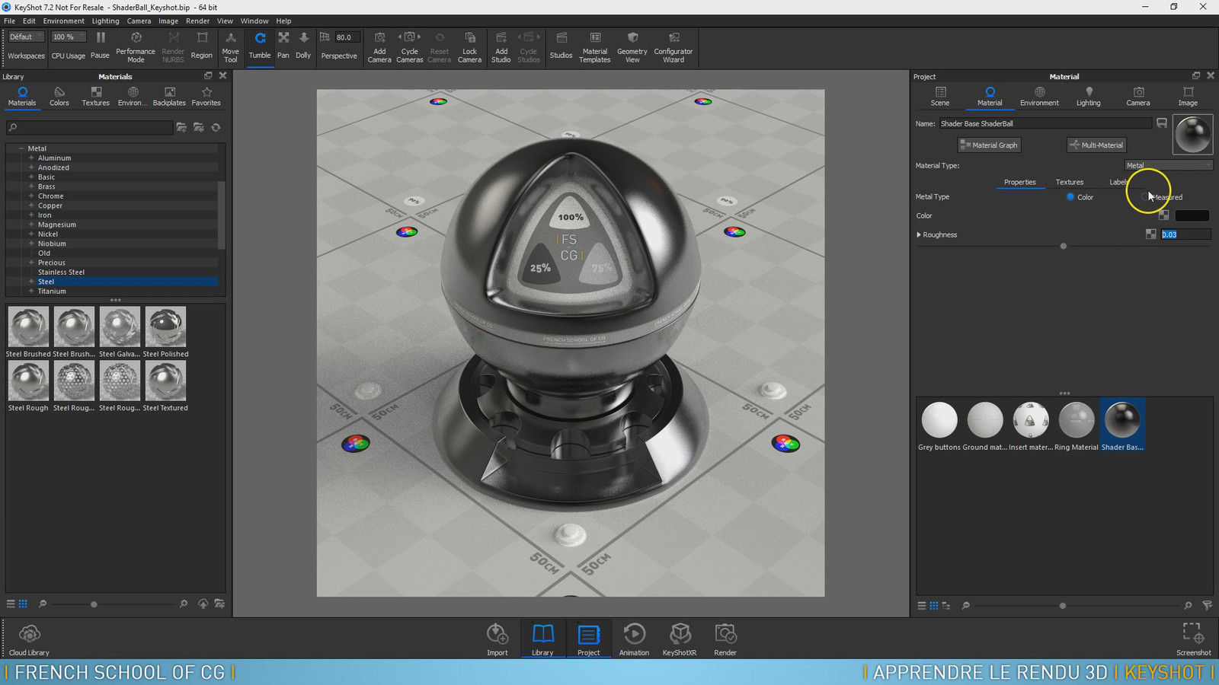Viewport: 1219px width, 685px height.
Task: Open the Geometry View
Action: pos(632,47)
